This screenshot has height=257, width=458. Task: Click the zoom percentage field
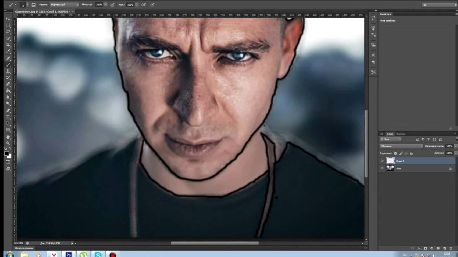[x=19, y=243]
